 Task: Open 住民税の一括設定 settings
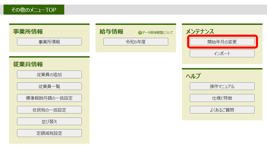49,110
